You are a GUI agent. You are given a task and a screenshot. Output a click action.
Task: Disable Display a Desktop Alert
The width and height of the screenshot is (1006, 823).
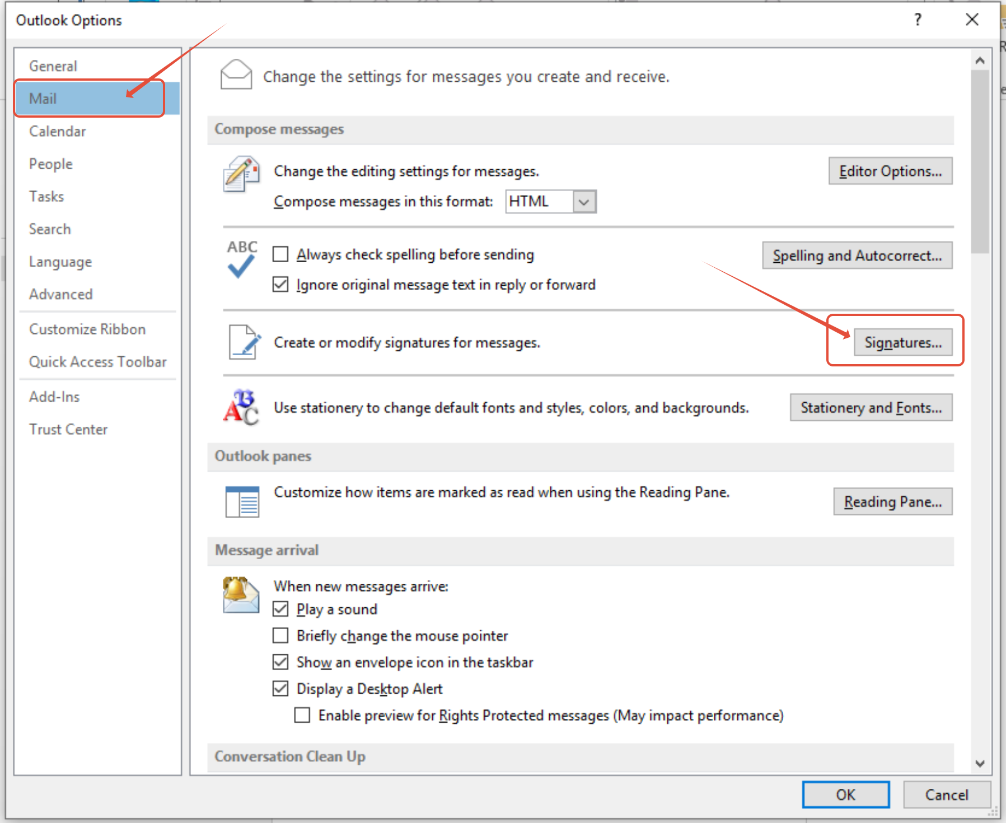(280, 689)
